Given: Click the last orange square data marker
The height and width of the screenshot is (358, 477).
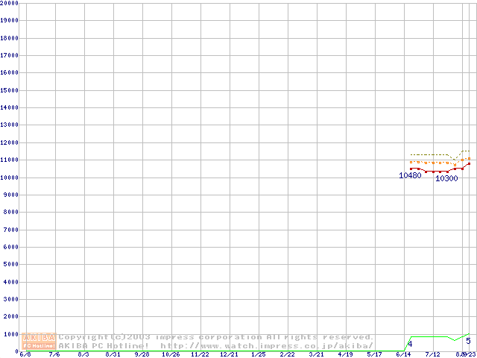Looking at the screenshot, I should point(469,158).
